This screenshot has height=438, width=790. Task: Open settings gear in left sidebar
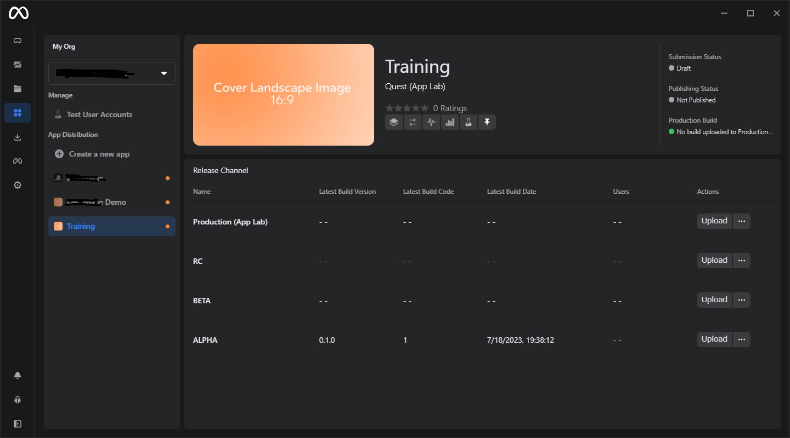(x=18, y=186)
